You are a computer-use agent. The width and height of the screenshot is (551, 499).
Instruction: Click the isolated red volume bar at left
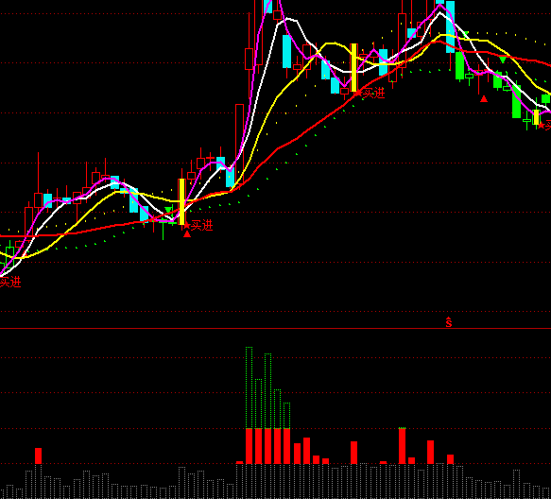pyautogui.click(x=39, y=456)
